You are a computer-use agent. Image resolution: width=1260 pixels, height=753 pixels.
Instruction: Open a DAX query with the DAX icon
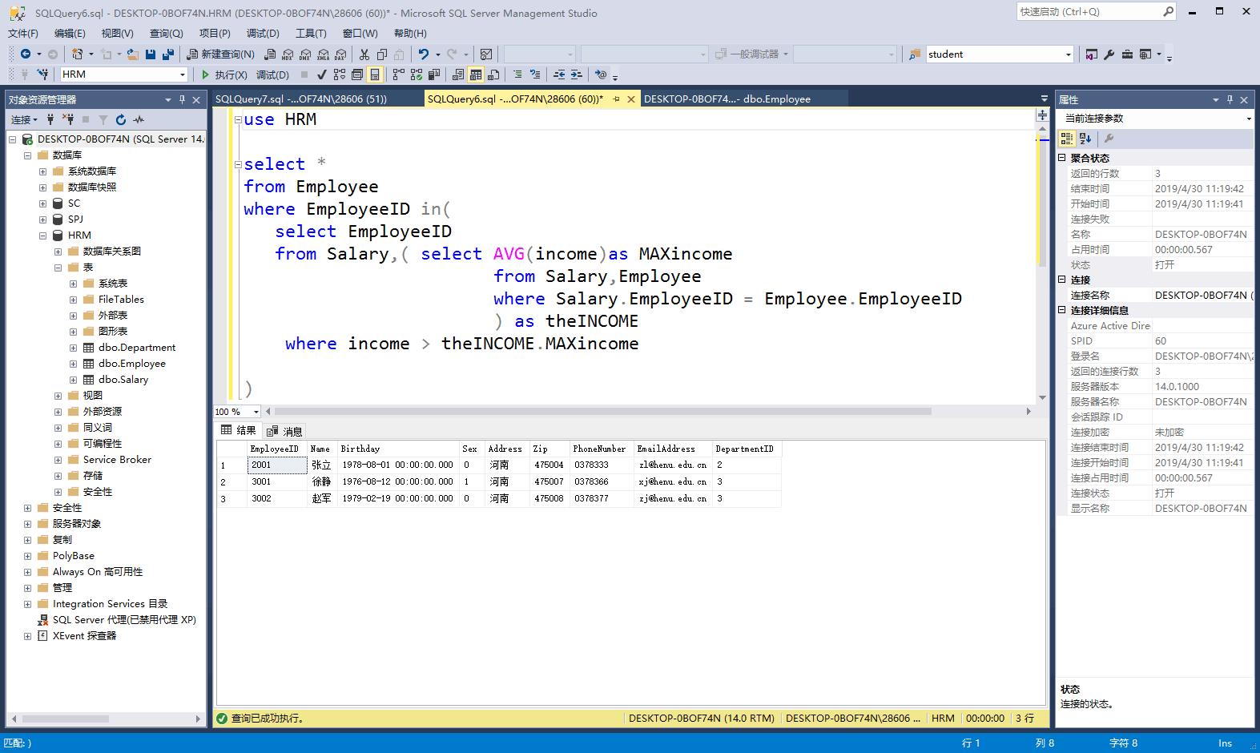click(x=340, y=54)
